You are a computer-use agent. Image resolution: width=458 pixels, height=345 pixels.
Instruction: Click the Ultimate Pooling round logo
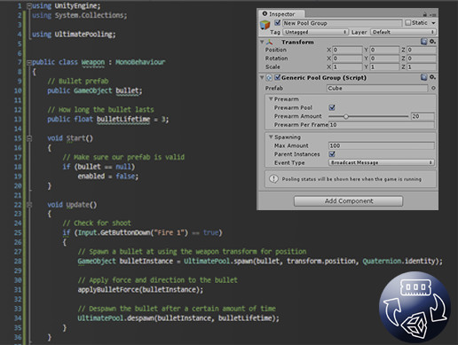click(415, 308)
